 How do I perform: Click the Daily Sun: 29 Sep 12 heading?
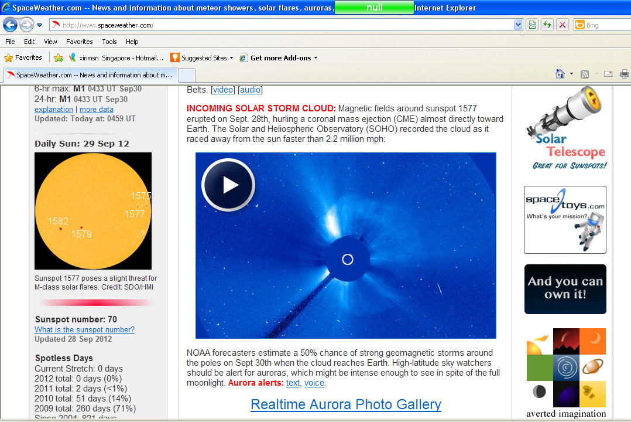coord(82,144)
